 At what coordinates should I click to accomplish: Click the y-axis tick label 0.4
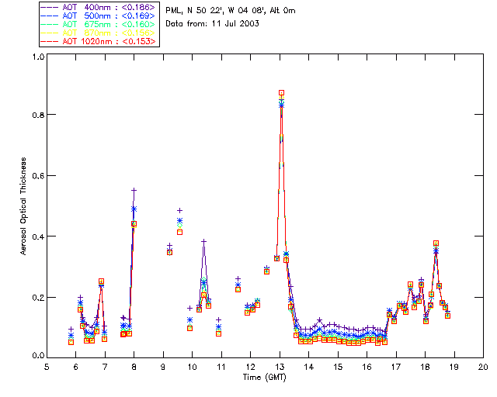tap(38, 236)
